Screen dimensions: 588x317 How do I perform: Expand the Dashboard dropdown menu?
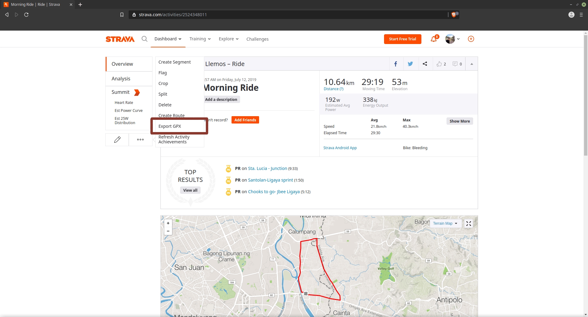pos(168,39)
